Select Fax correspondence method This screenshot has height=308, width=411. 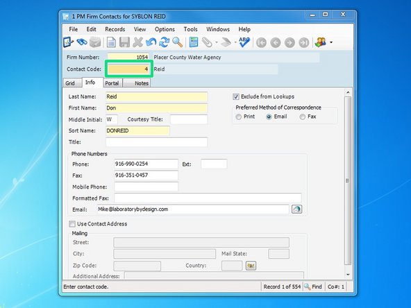(303, 117)
